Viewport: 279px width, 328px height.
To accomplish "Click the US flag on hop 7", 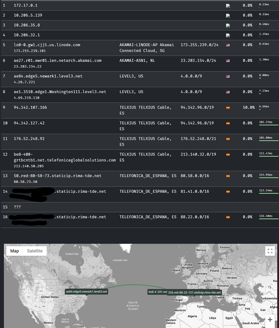I will coord(228,76).
